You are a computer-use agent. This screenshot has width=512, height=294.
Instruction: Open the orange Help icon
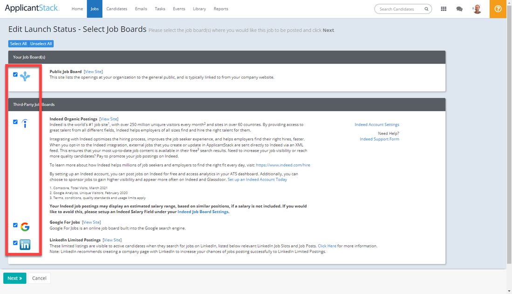(498, 8)
